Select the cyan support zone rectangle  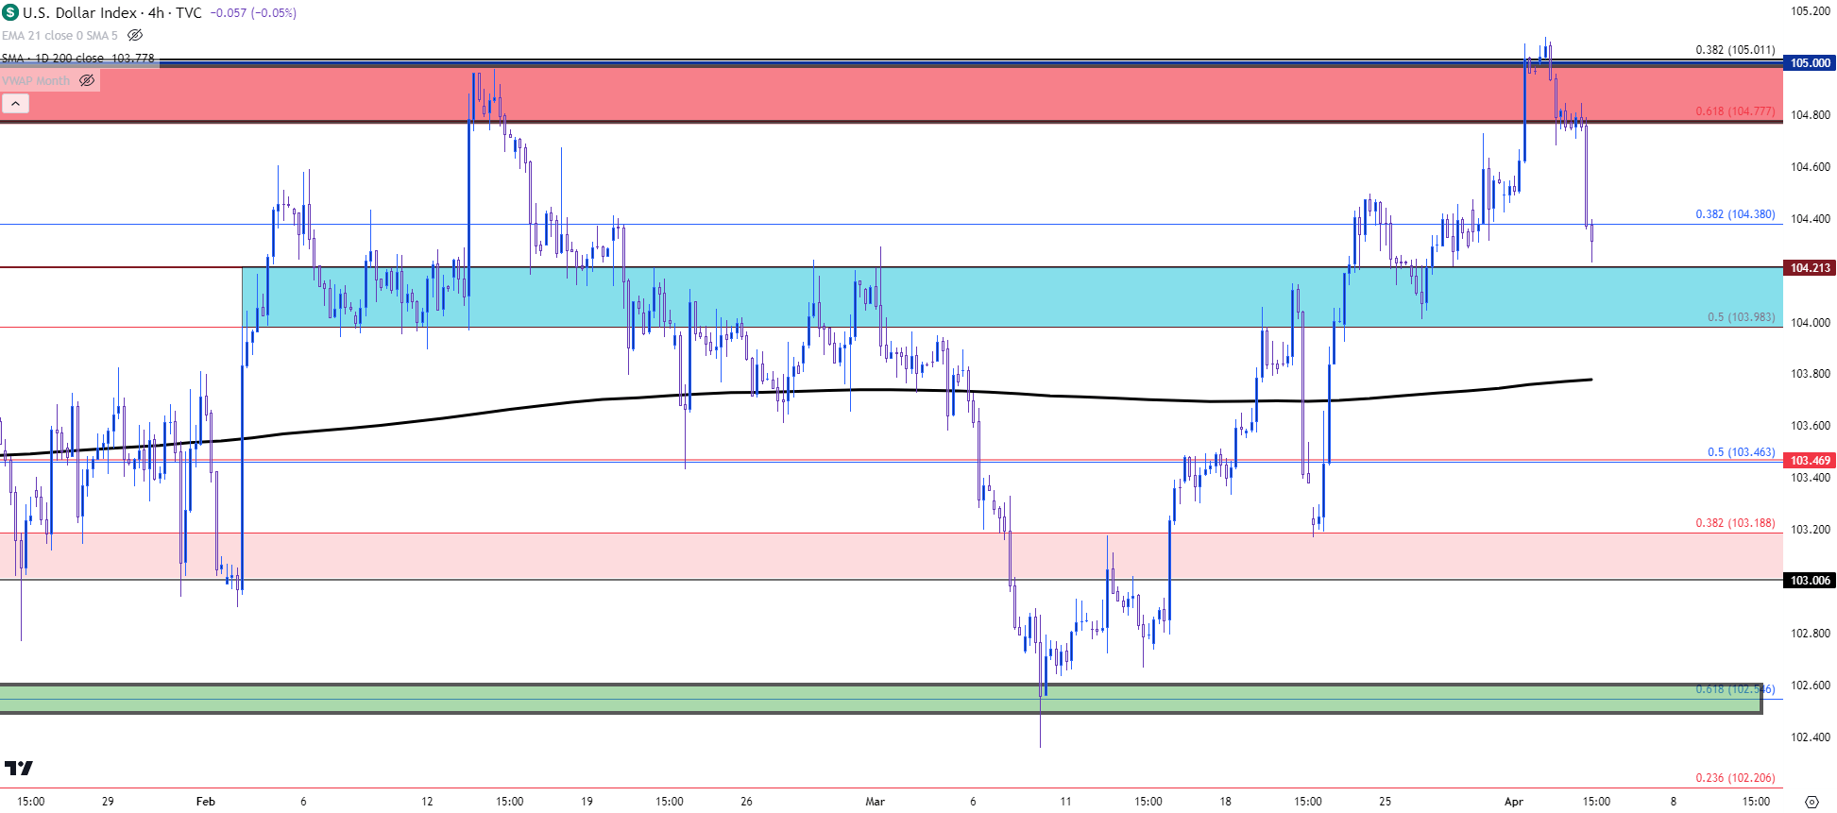[x=1012, y=297]
